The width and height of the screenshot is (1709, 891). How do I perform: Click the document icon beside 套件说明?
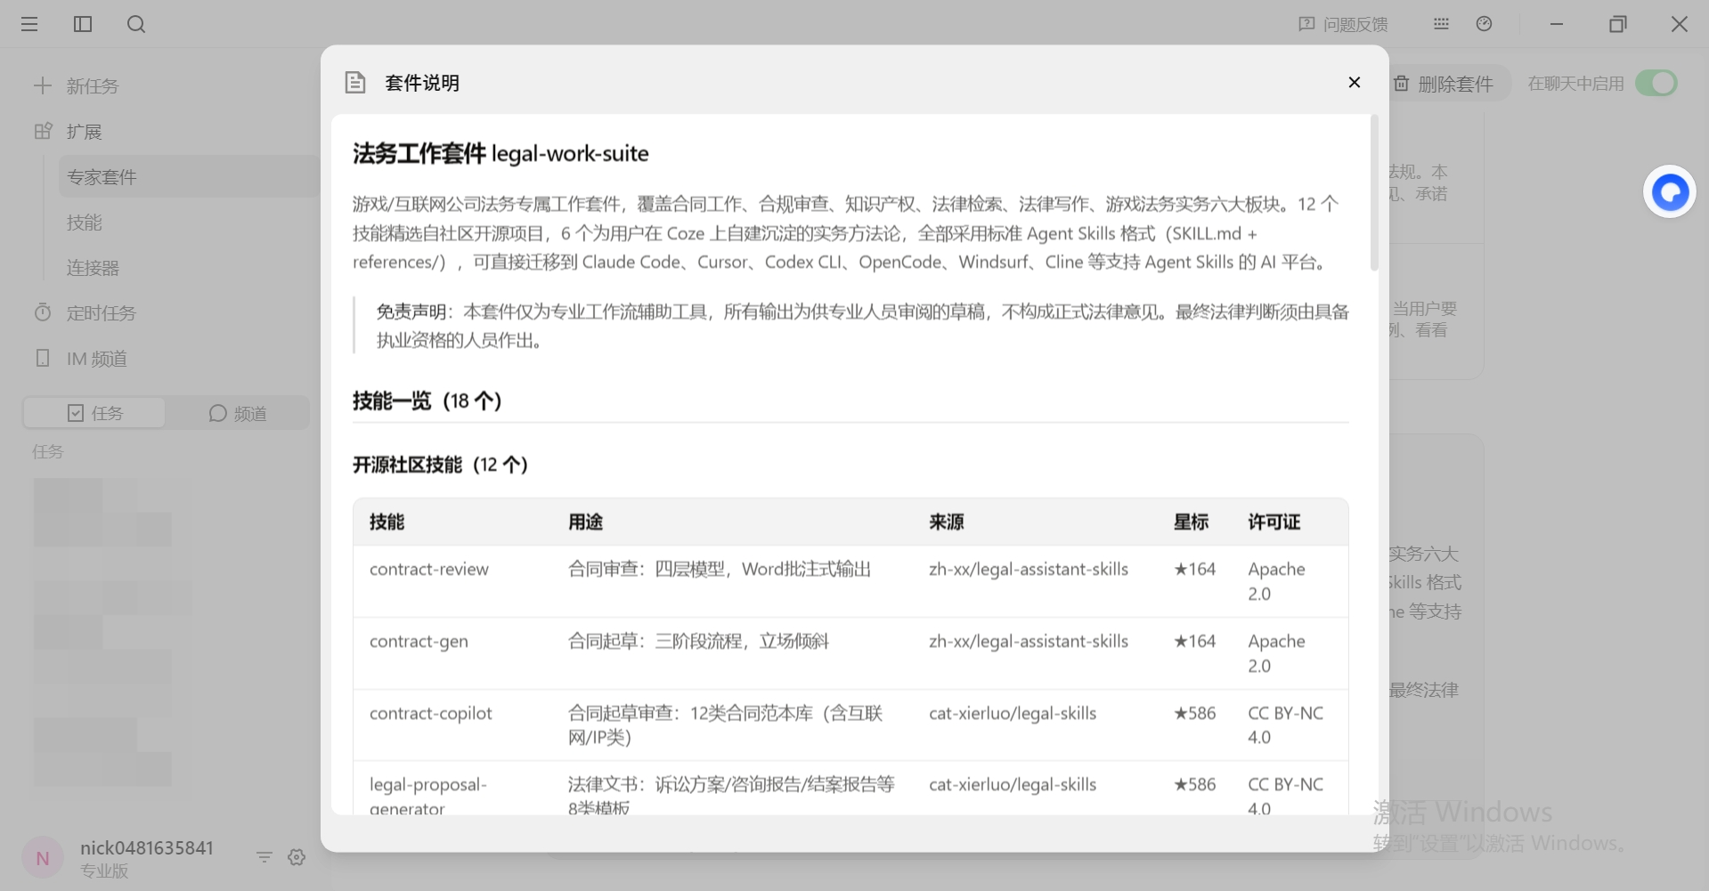coord(355,83)
